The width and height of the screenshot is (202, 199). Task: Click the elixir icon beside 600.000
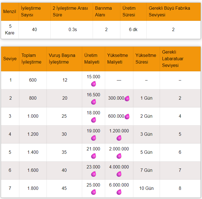click(127, 116)
